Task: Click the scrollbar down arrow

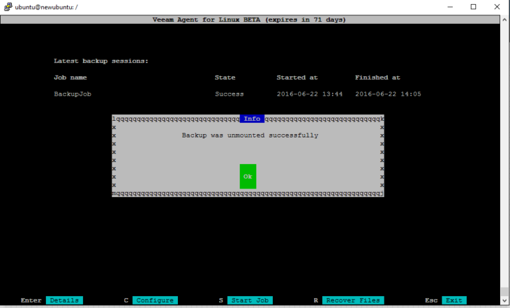Action: pyautogui.click(x=505, y=301)
